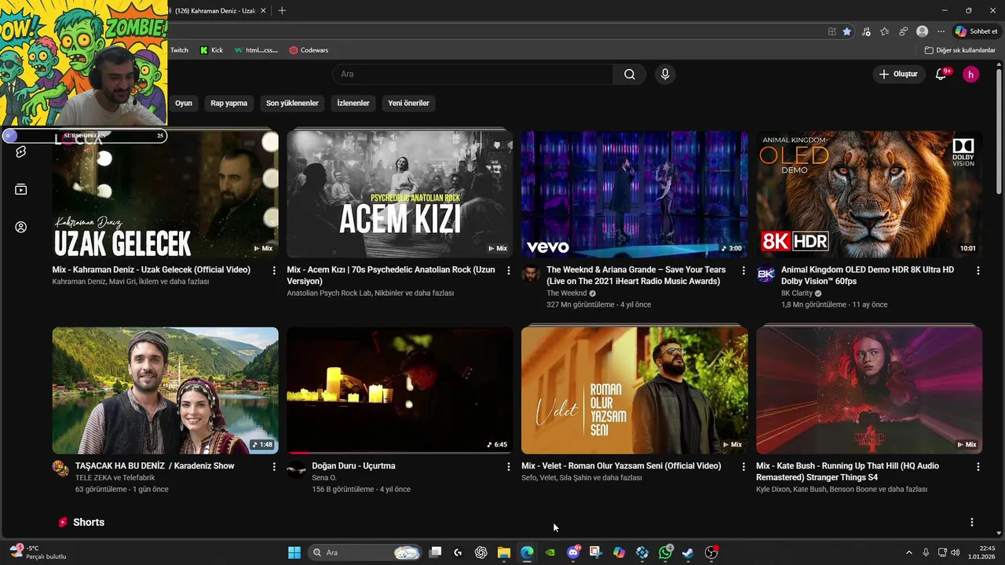Play the Acem Kızı mix thumbnail
The image size is (1005, 565).
click(400, 194)
